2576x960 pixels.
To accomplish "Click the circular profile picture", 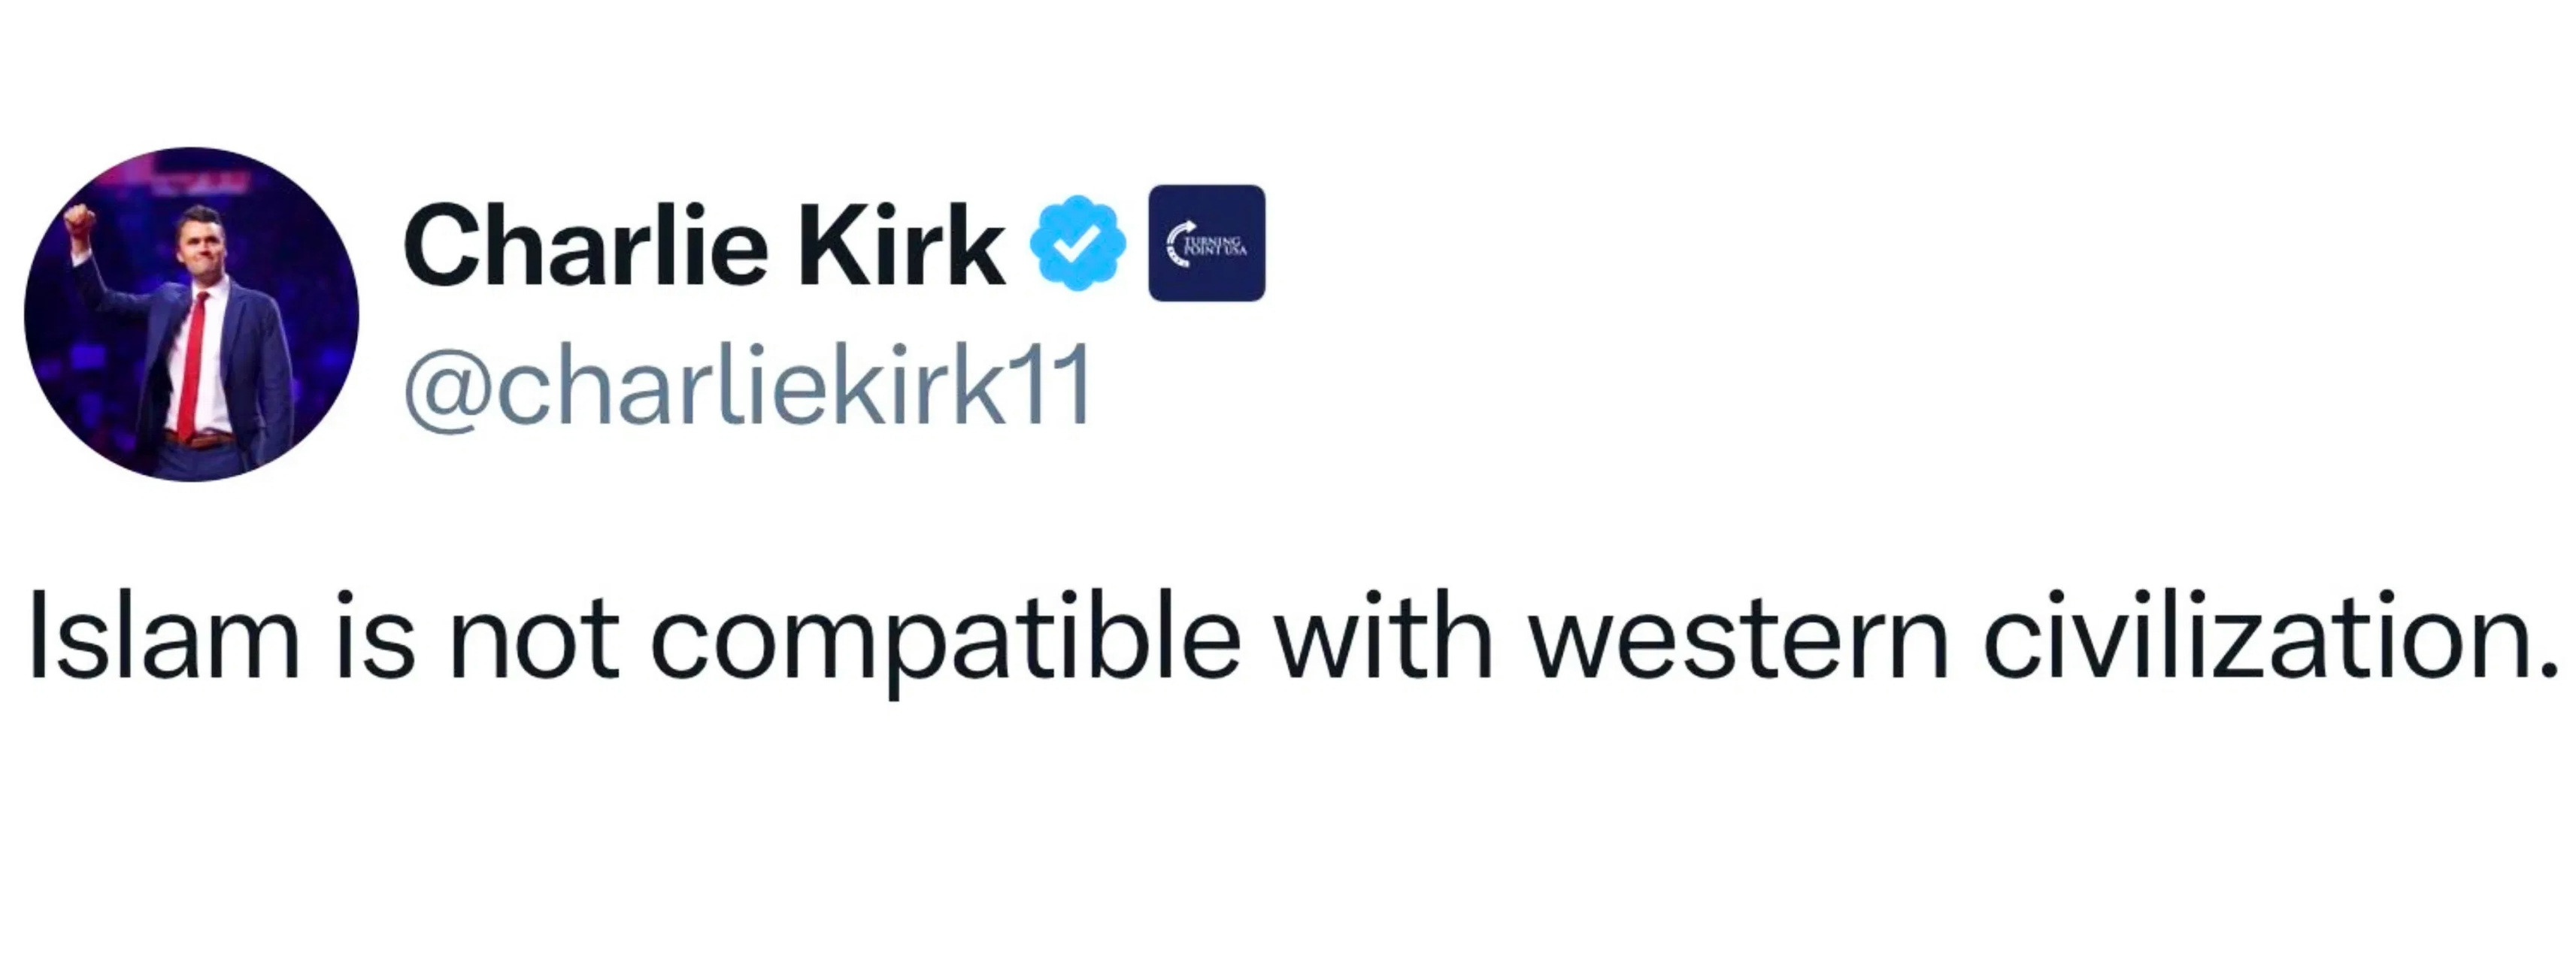I will 191,314.
